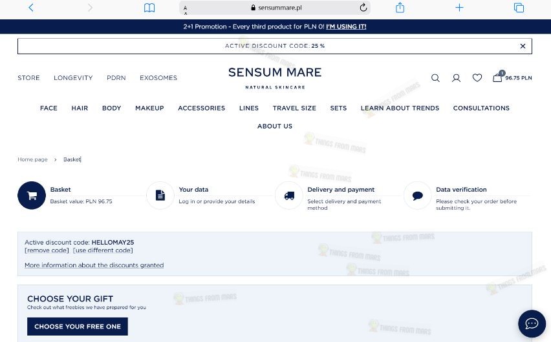Image resolution: width=551 pixels, height=342 pixels.
Task: Open the HAIR category
Action: 80,108
